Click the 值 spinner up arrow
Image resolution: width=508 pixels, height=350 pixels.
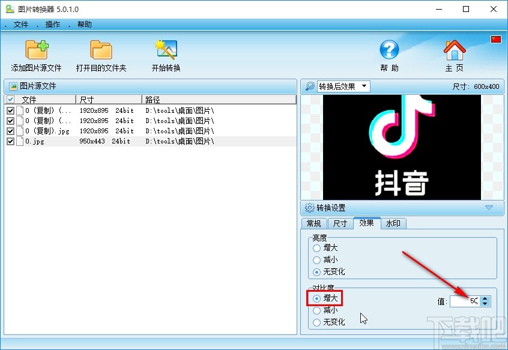coord(486,299)
